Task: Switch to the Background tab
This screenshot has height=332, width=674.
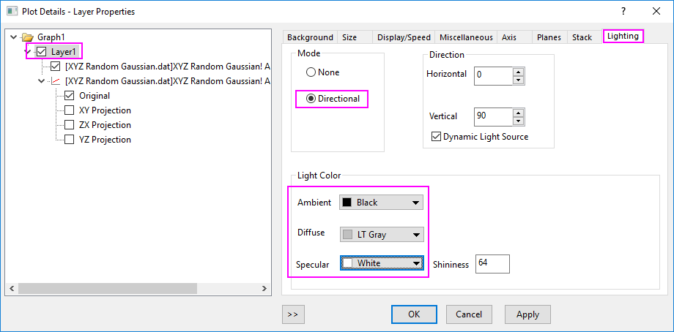Action: pyautogui.click(x=309, y=37)
